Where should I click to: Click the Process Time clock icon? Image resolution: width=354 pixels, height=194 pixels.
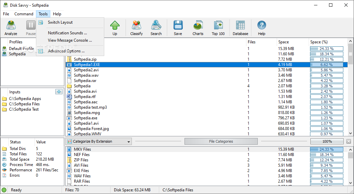pos(4,165)
